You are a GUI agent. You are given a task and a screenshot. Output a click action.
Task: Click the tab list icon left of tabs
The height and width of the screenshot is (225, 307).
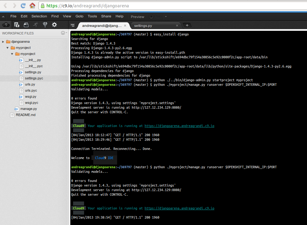pos(72,25)
